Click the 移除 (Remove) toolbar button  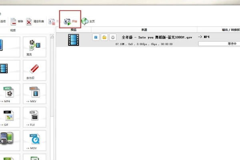(17, 21)
